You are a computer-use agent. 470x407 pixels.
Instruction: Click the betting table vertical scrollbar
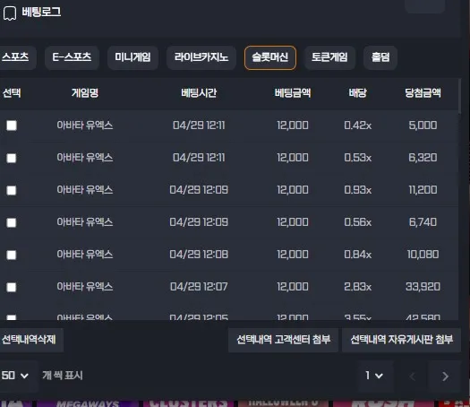coord(459,96)
